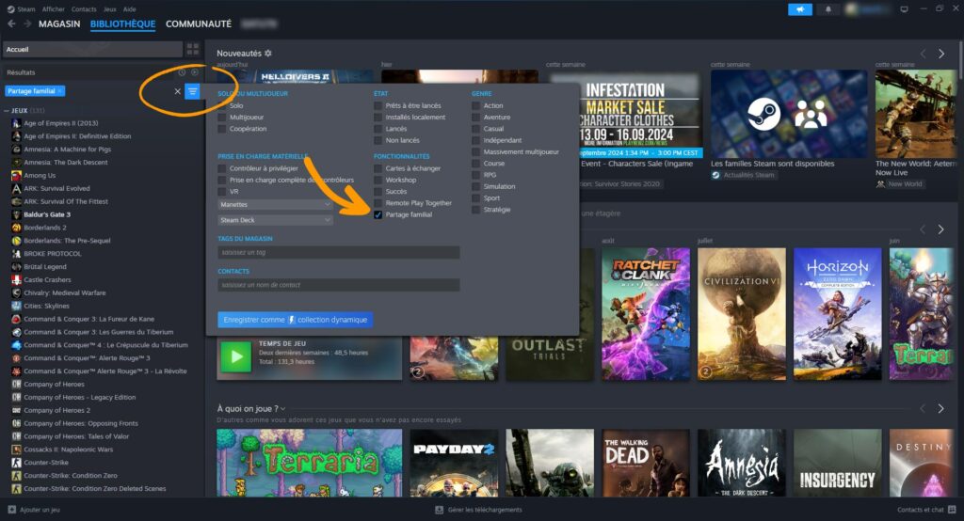Remove the Partage familial filter tag
This screenshot has width=964, height=521.
pyautogui.click(x=59, y=91)
